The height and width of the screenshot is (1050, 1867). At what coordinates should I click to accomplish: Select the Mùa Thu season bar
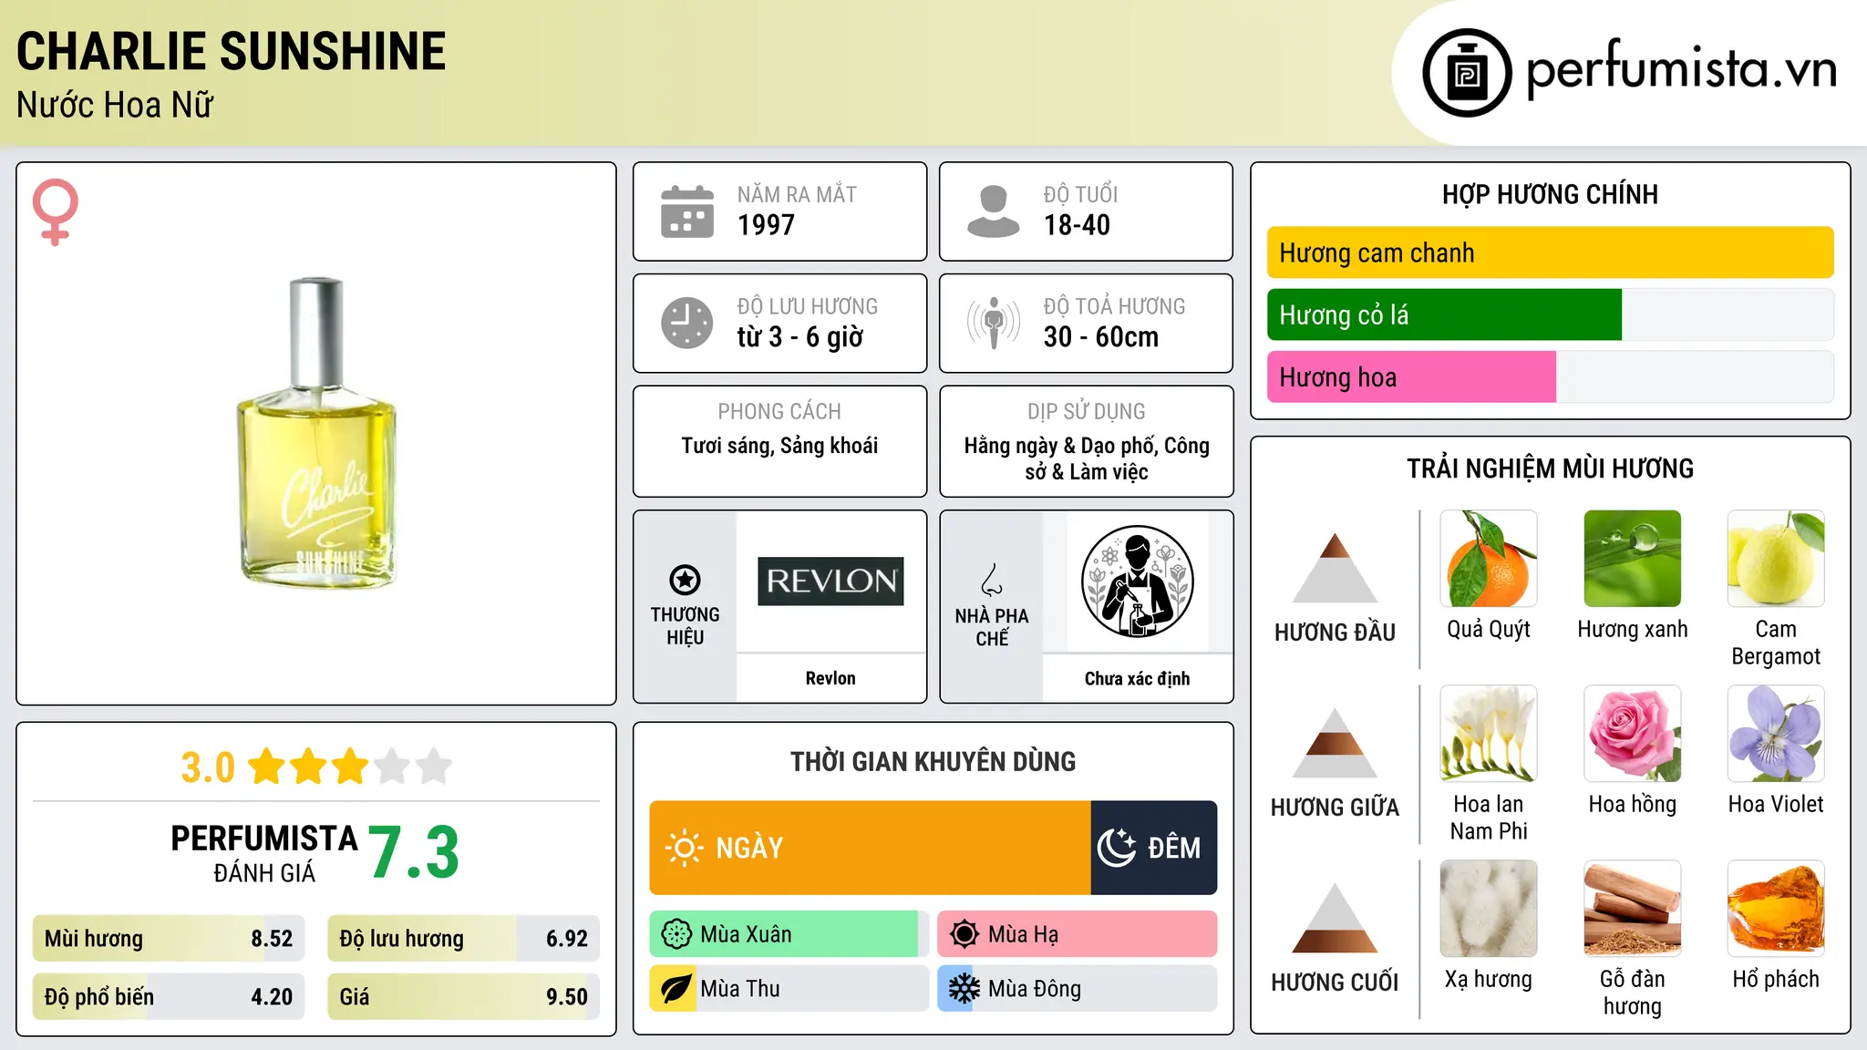pos(789,989)
